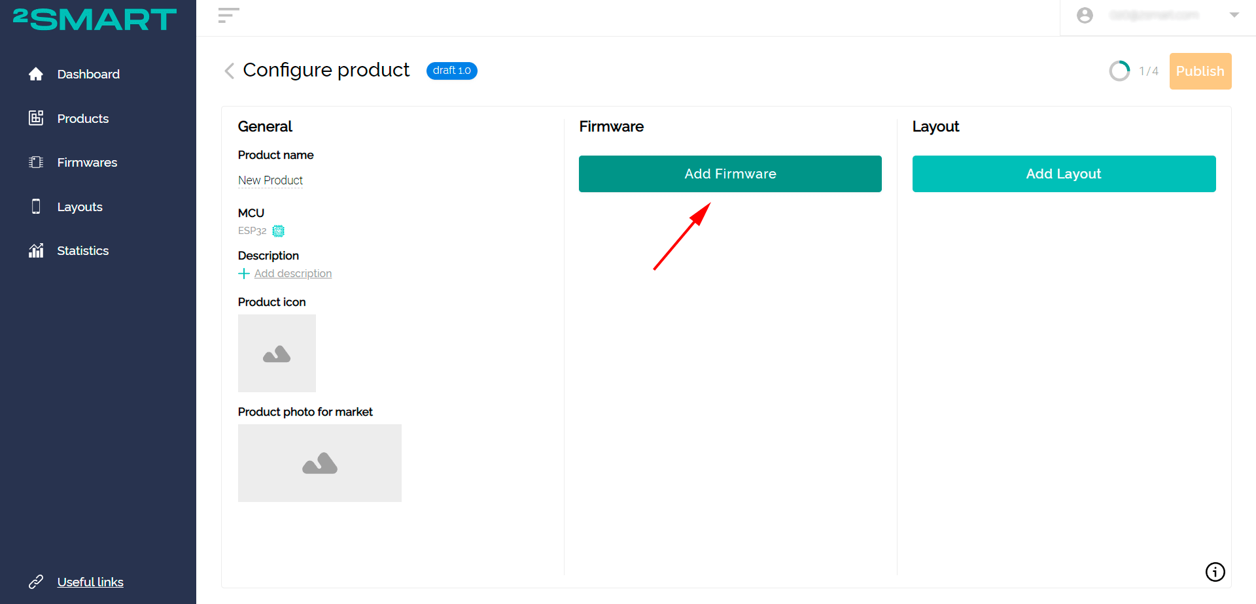
Task: Open the Dashboard menu item
Action: [x=88, y=74]
